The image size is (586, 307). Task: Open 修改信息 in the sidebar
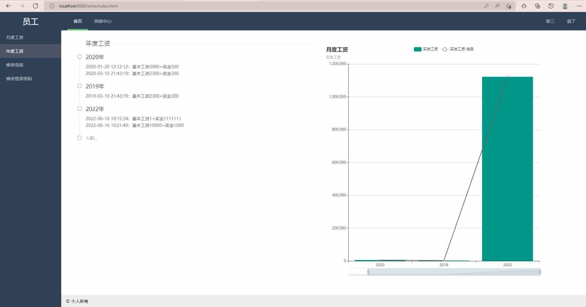pyautogui.click(x=31, y=65)
